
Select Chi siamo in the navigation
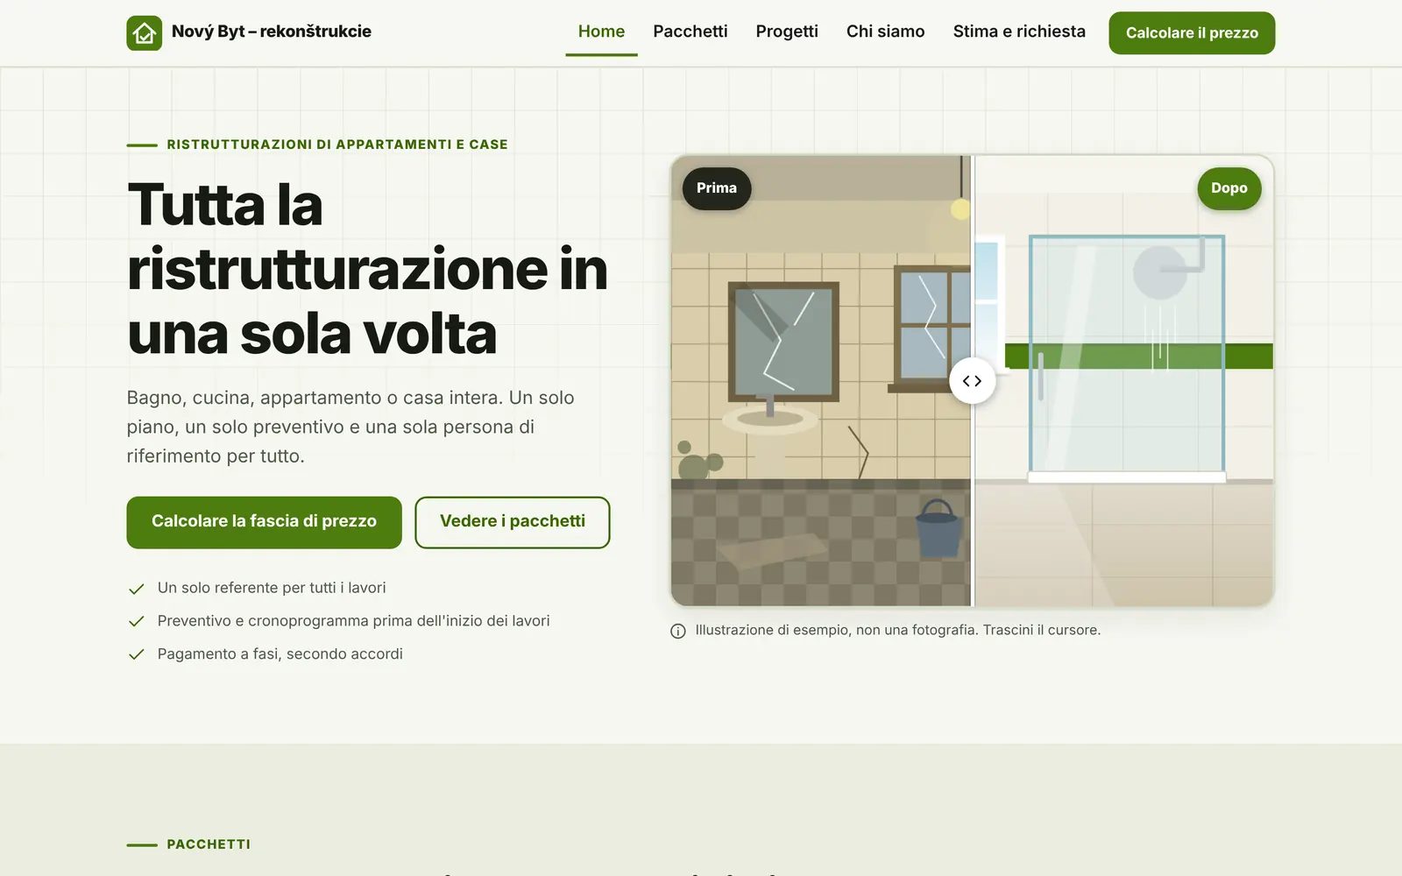point(885,32)
